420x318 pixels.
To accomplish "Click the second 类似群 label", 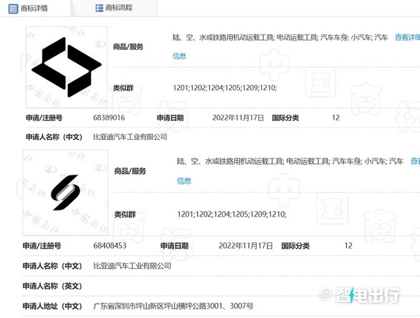I will point(125,214).
